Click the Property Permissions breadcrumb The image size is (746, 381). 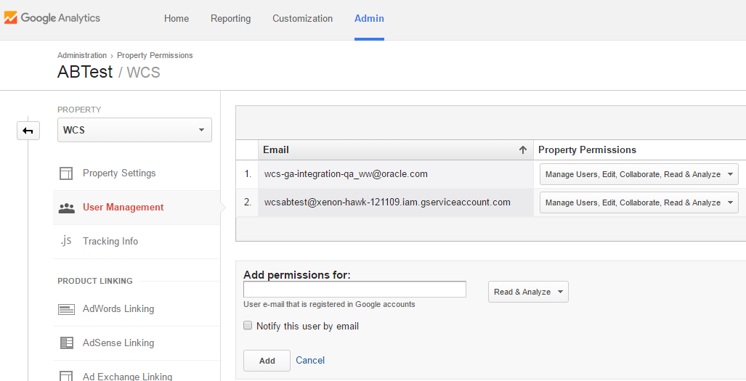point(155,56)
